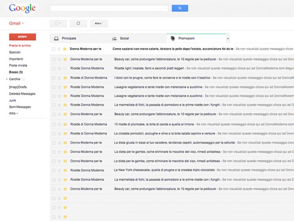Click the Principale tab inbox icon
The height and width of the screenshot is (221, 294).
pyautogui.click(x=56, y=39)
